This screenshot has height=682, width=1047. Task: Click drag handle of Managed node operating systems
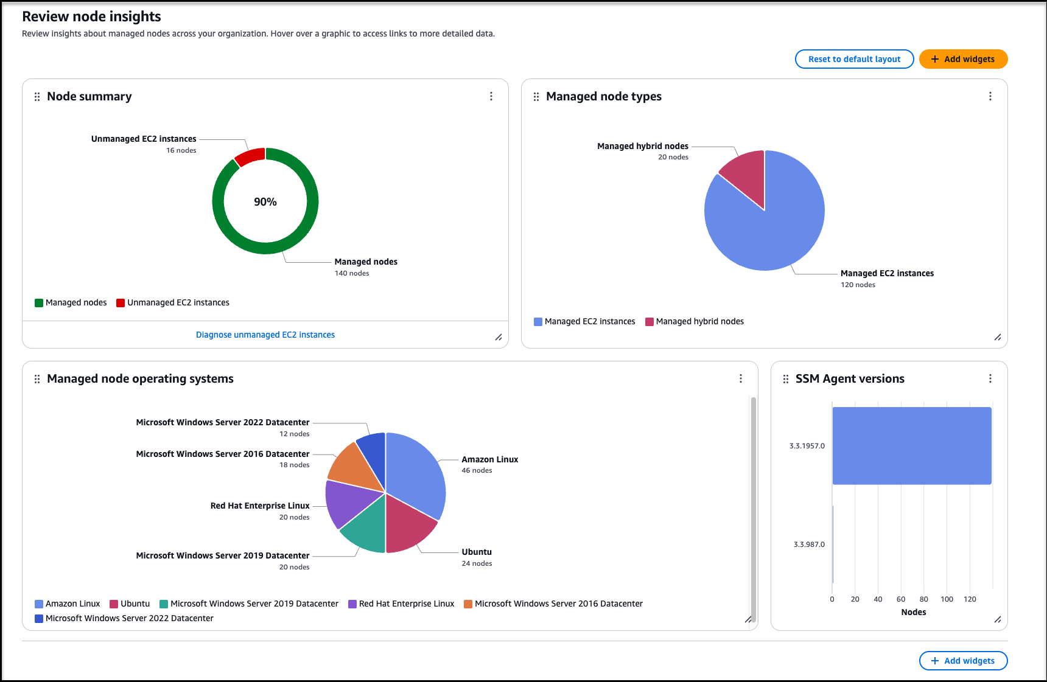pos(37,378)
